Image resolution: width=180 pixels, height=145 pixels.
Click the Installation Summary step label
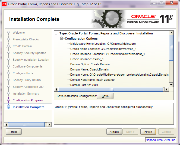tap(26, 94)
